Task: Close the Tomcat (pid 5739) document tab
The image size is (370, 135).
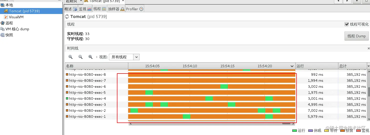Action: pyautogui.click(x=123, y=1)
